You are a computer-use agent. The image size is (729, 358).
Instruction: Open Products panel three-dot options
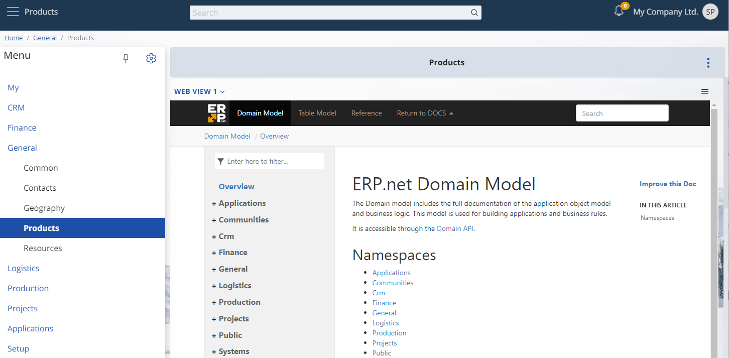(x=708, y=63)
